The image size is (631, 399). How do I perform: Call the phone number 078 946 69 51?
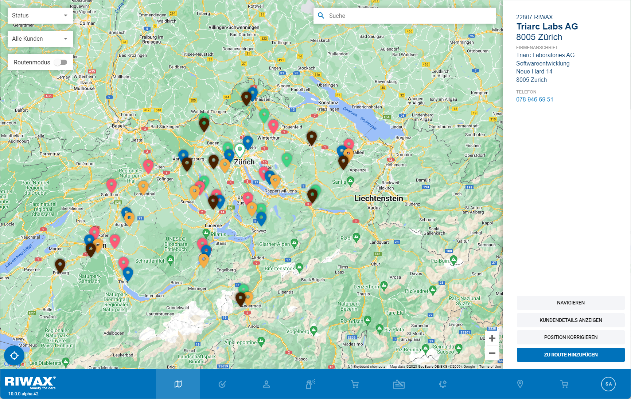534,99
